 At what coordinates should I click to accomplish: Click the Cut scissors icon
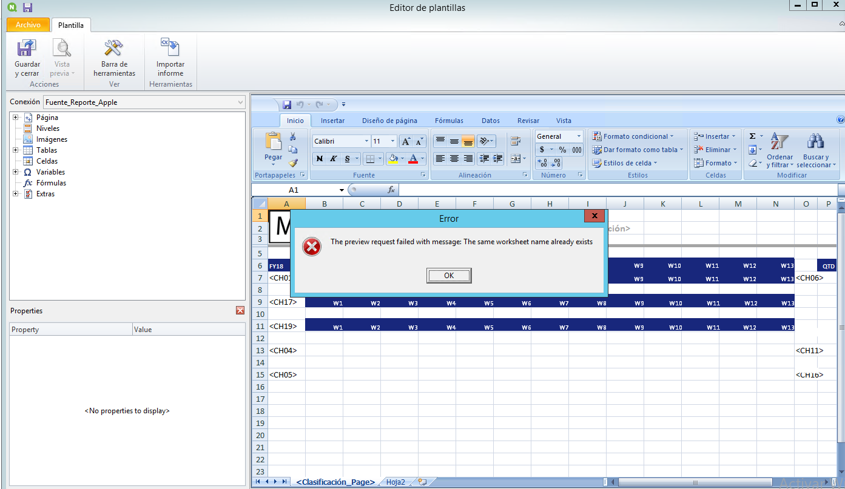(x=293, y=137)
